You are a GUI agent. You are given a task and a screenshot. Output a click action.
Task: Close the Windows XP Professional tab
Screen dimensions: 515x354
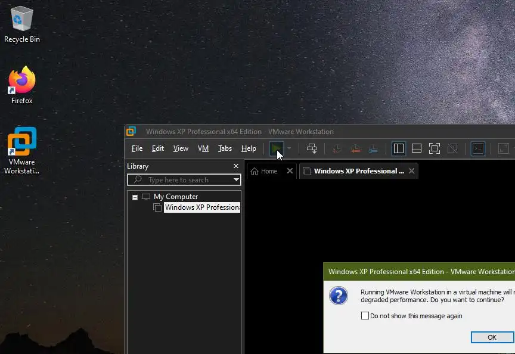[411, 171]
